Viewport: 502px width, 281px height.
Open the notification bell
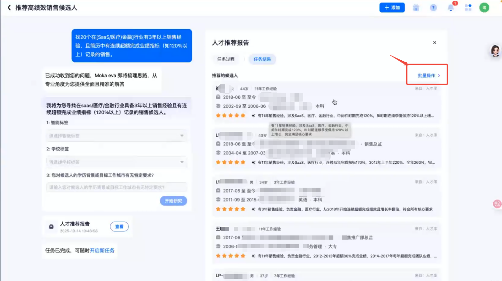point(451,8)
